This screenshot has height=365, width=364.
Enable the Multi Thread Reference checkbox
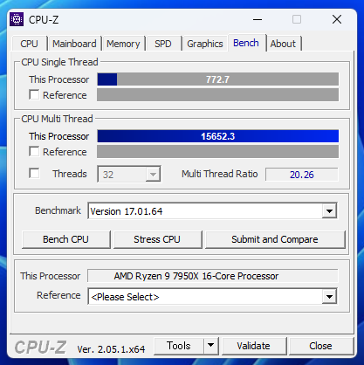tap(34, 151)
